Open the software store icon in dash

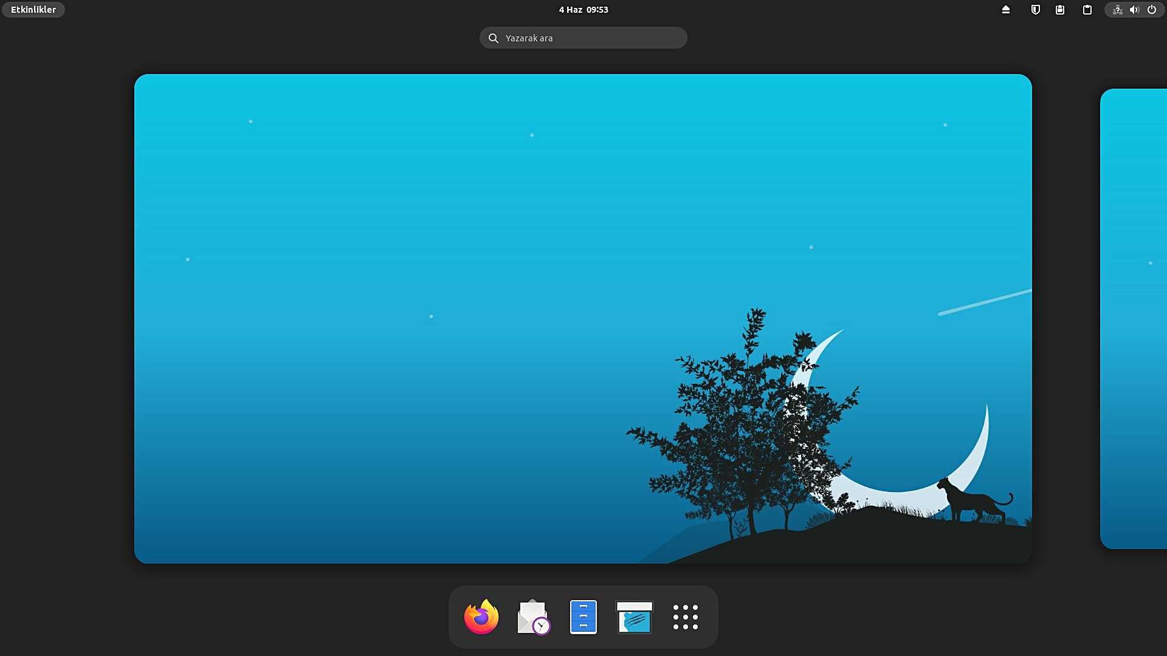point(634,617)
